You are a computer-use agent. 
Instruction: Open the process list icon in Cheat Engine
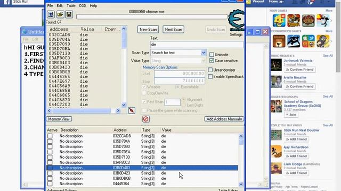[51, 14]
